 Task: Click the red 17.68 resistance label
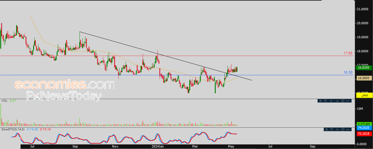tap(348, 53)
